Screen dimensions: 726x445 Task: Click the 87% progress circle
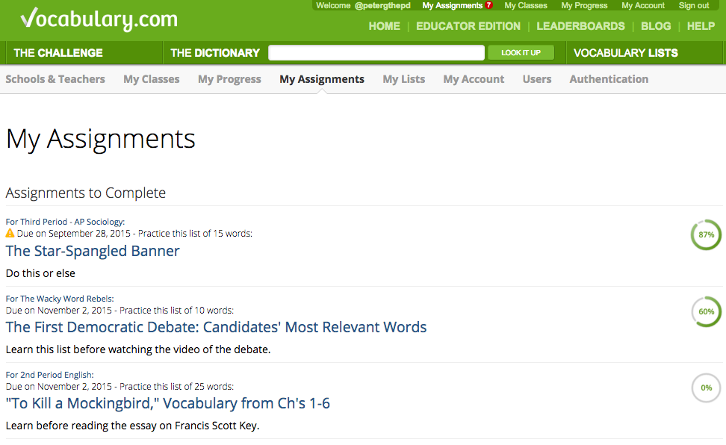coord(706,234)
